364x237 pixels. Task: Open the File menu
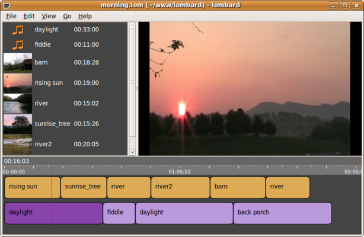point(11,16)
